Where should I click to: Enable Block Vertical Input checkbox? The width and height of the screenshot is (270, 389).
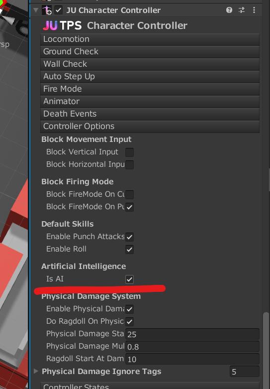point(130,152)
